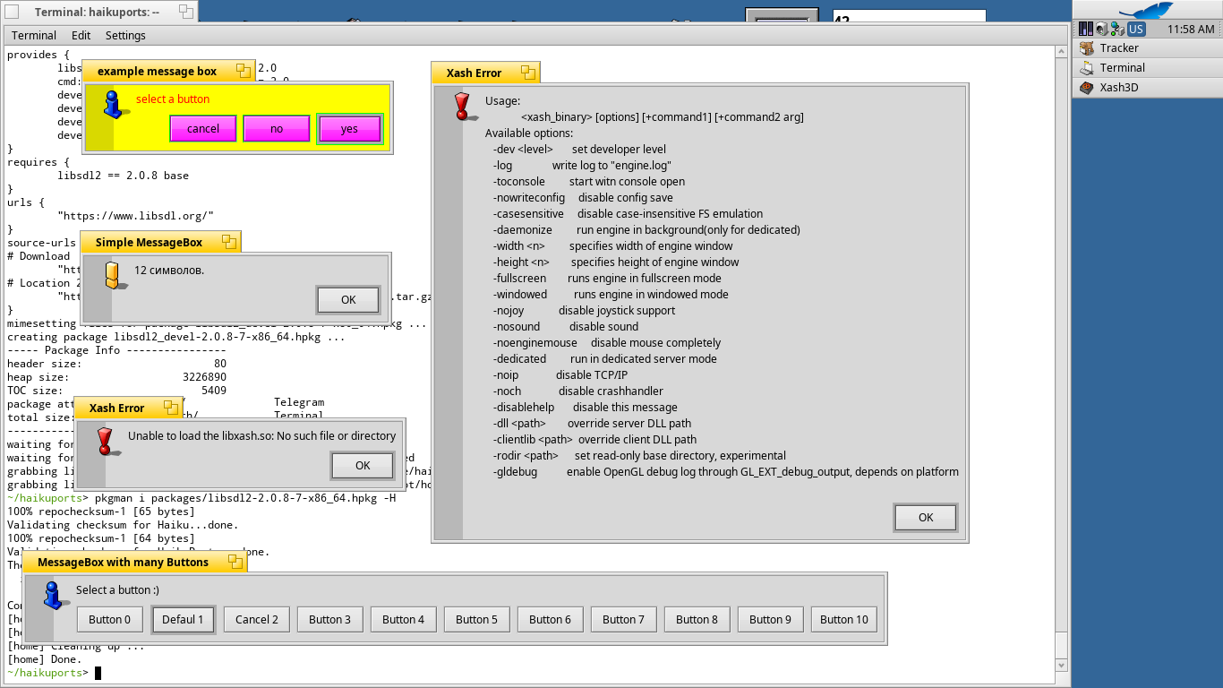Screen dimensions: 1223x688
Task: Click the '12 символов.' message text
Action: [x=169, y=270]
